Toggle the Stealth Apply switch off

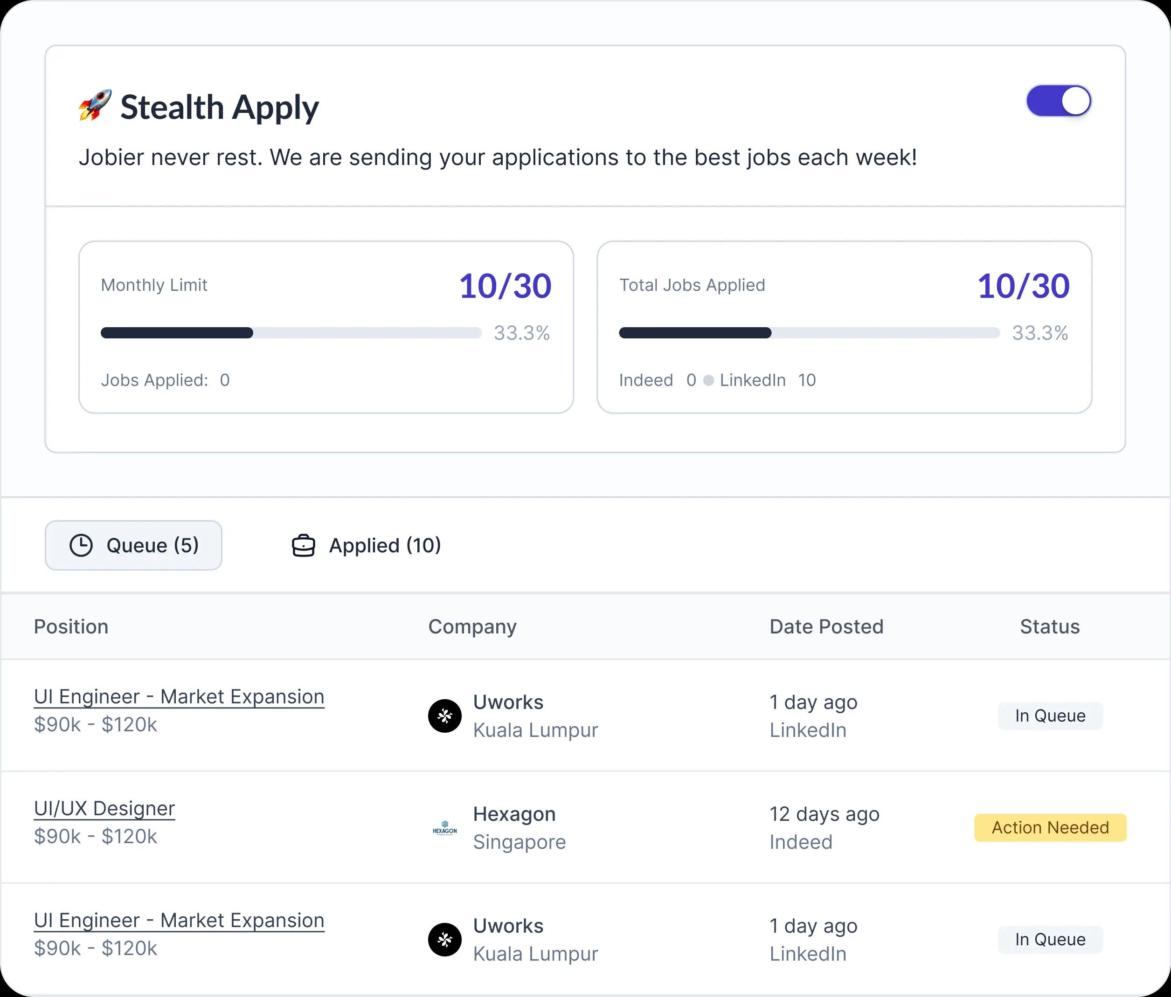click(1058, 101)
